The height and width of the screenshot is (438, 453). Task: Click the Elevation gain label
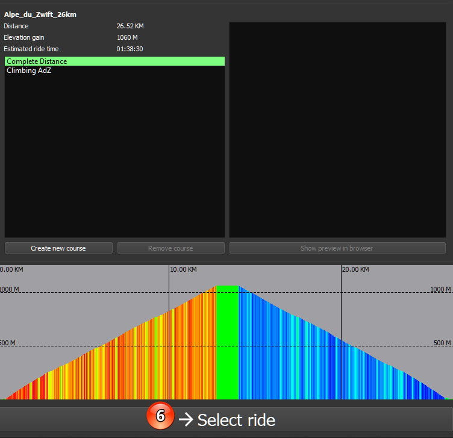(24, 37)
